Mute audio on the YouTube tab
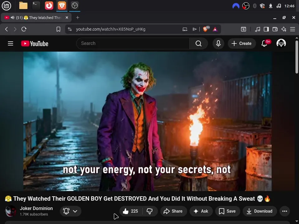Image resolution: width=299 pixels, height=224 pixels. tap(12, 17)
